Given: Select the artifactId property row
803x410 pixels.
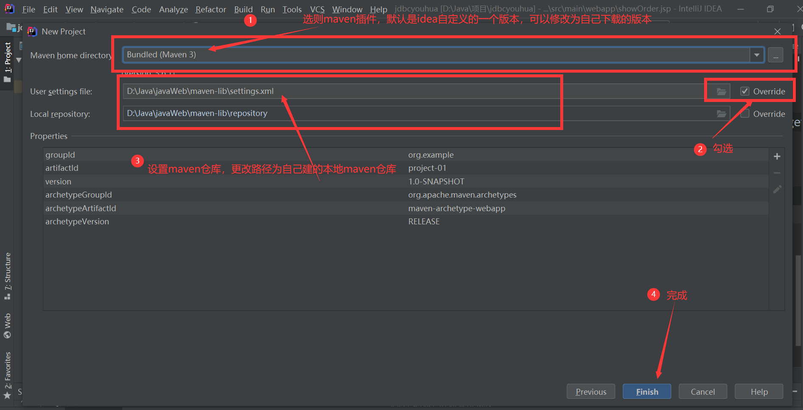Looking at the screenshot, I should tap(406, 168).
